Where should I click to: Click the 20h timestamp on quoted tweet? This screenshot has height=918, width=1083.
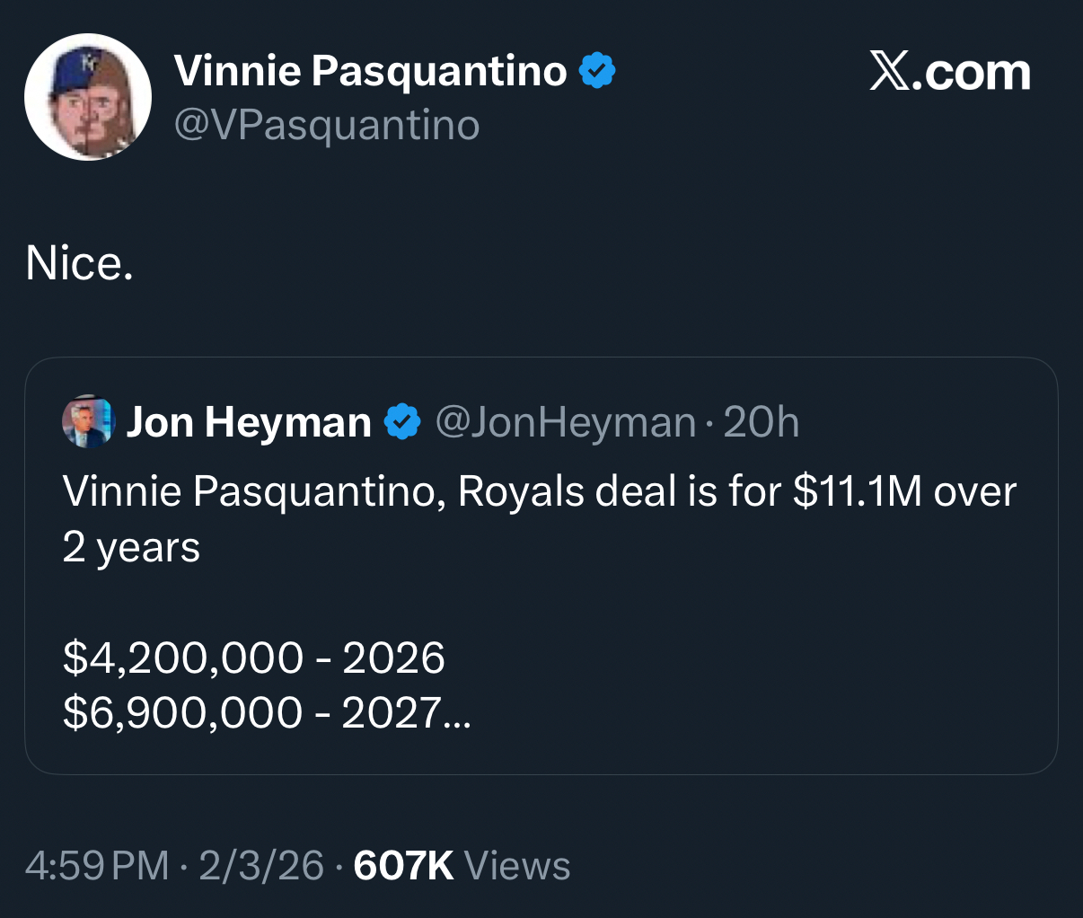761,421
